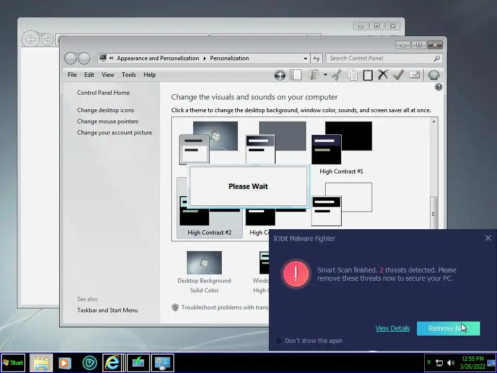This screenshot has width=497, height=373.
Task: Click the Copy pages icon
Action: click(x=352, y=75)
